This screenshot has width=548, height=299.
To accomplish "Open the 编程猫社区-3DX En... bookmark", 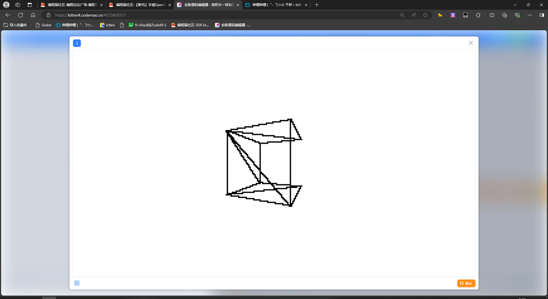I will pos(190,25).
